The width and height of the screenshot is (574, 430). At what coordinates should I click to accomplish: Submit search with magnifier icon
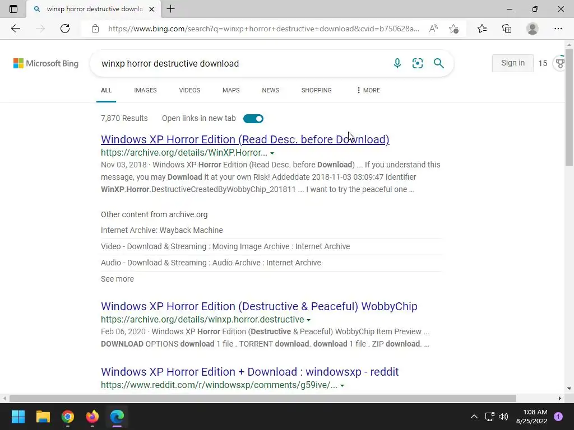click(x=438, y=63)
